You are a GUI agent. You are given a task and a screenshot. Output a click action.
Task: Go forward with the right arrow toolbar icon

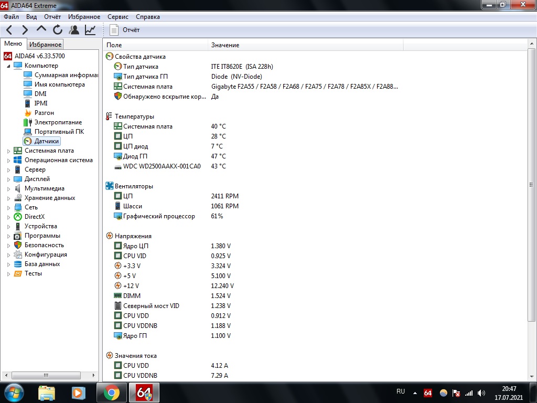(25, 30)
